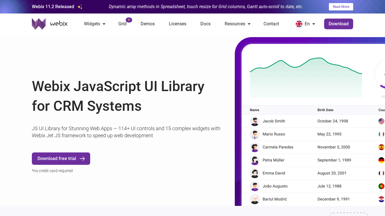The height and width of the screenshot is (216, 385).
Task: Click the Italy flag in Mario Russo row
Action: (381, 134)
